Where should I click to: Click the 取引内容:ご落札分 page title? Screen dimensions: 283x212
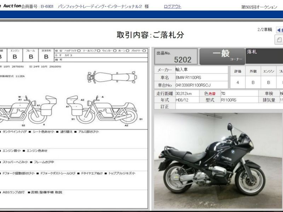150,35
